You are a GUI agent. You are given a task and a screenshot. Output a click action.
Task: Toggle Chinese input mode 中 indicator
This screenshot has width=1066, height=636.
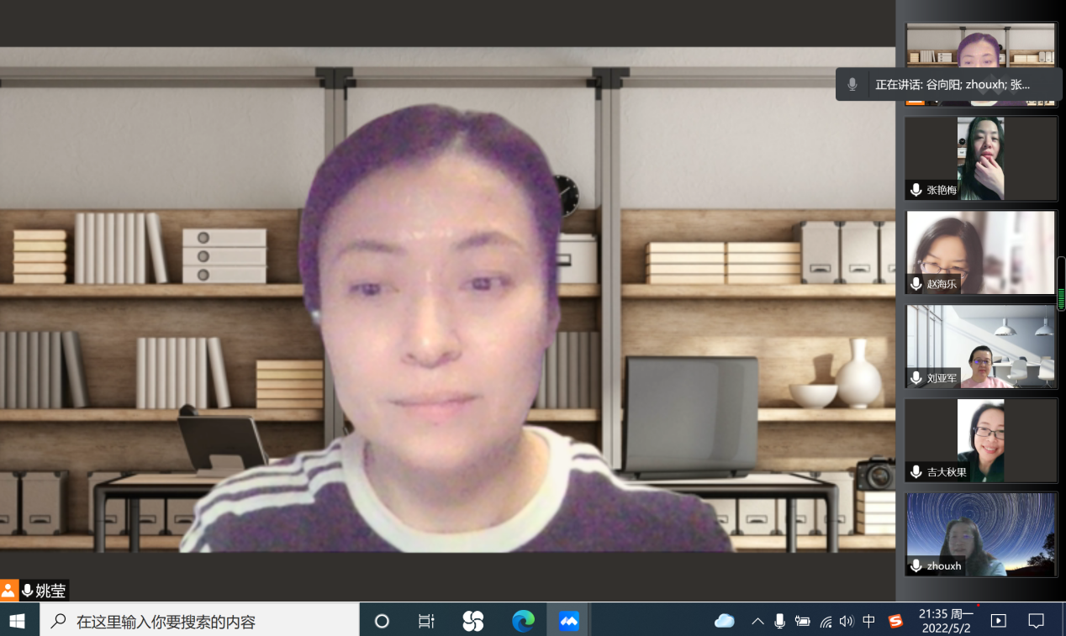click(x=869, y=621)
